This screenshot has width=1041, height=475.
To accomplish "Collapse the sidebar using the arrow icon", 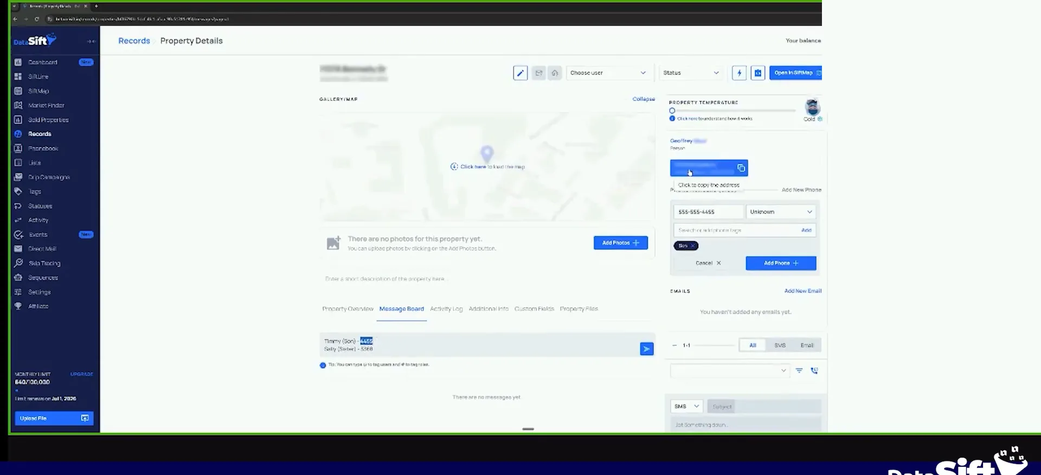I will (91, 41).
